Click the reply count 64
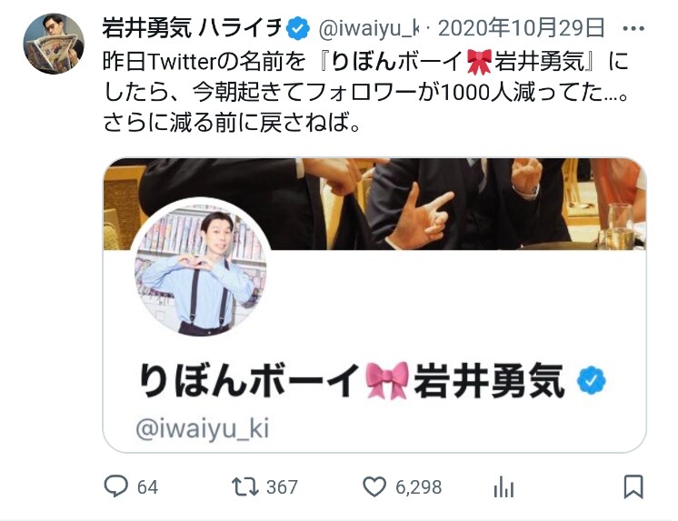 (x=147, y=487)
